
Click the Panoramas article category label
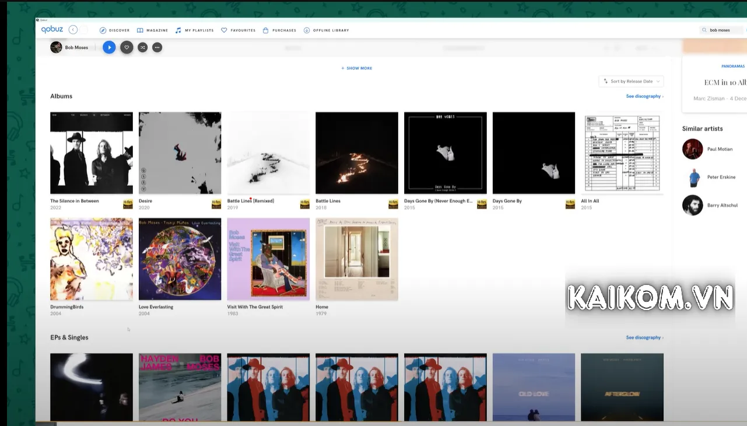click(x=732, y=66)
